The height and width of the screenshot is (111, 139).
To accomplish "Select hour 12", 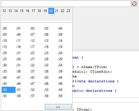I will (x=4, y=11).
